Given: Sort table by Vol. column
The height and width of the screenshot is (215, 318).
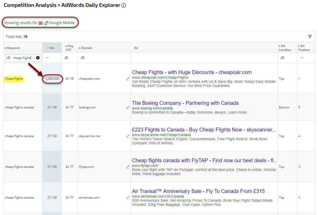Looking at the screenshot, I should pos(52,48).
